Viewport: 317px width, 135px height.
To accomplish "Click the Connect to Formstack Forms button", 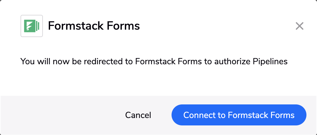I will coord(239,115).
